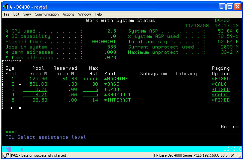Viewport: 244px width, 160px height.
Task: Open the Help menu
Action: tap(98, 15)
